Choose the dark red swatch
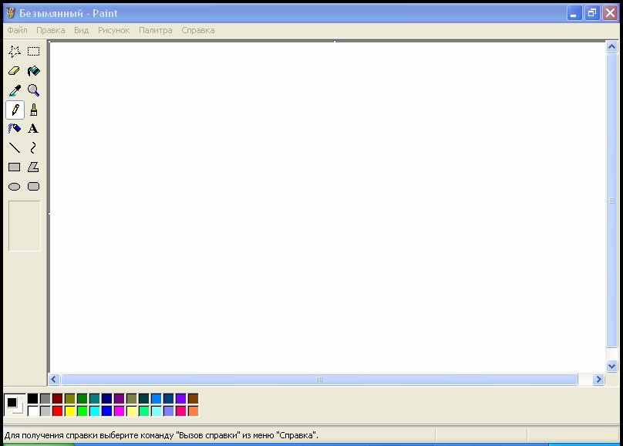Screen dimensions: 623x446 coord(58,398)
